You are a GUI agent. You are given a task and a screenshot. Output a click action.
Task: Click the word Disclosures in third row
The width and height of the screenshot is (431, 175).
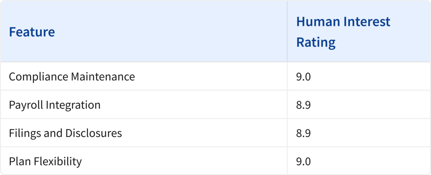93,133
